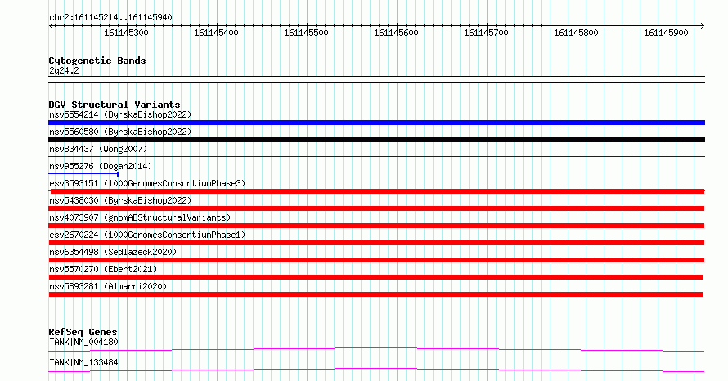Click the DGV Structural Variants track title
The image size is (728, 381).
point(115,105)
